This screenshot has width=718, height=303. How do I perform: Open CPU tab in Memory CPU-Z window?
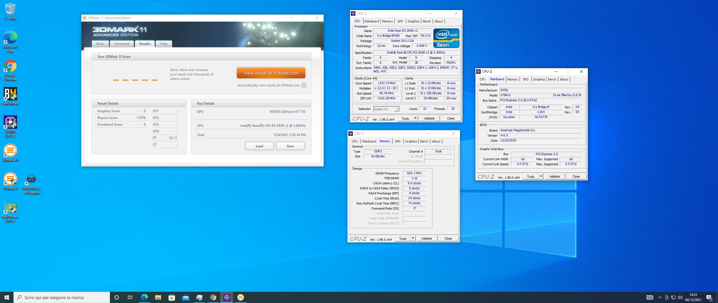(355, 141)
